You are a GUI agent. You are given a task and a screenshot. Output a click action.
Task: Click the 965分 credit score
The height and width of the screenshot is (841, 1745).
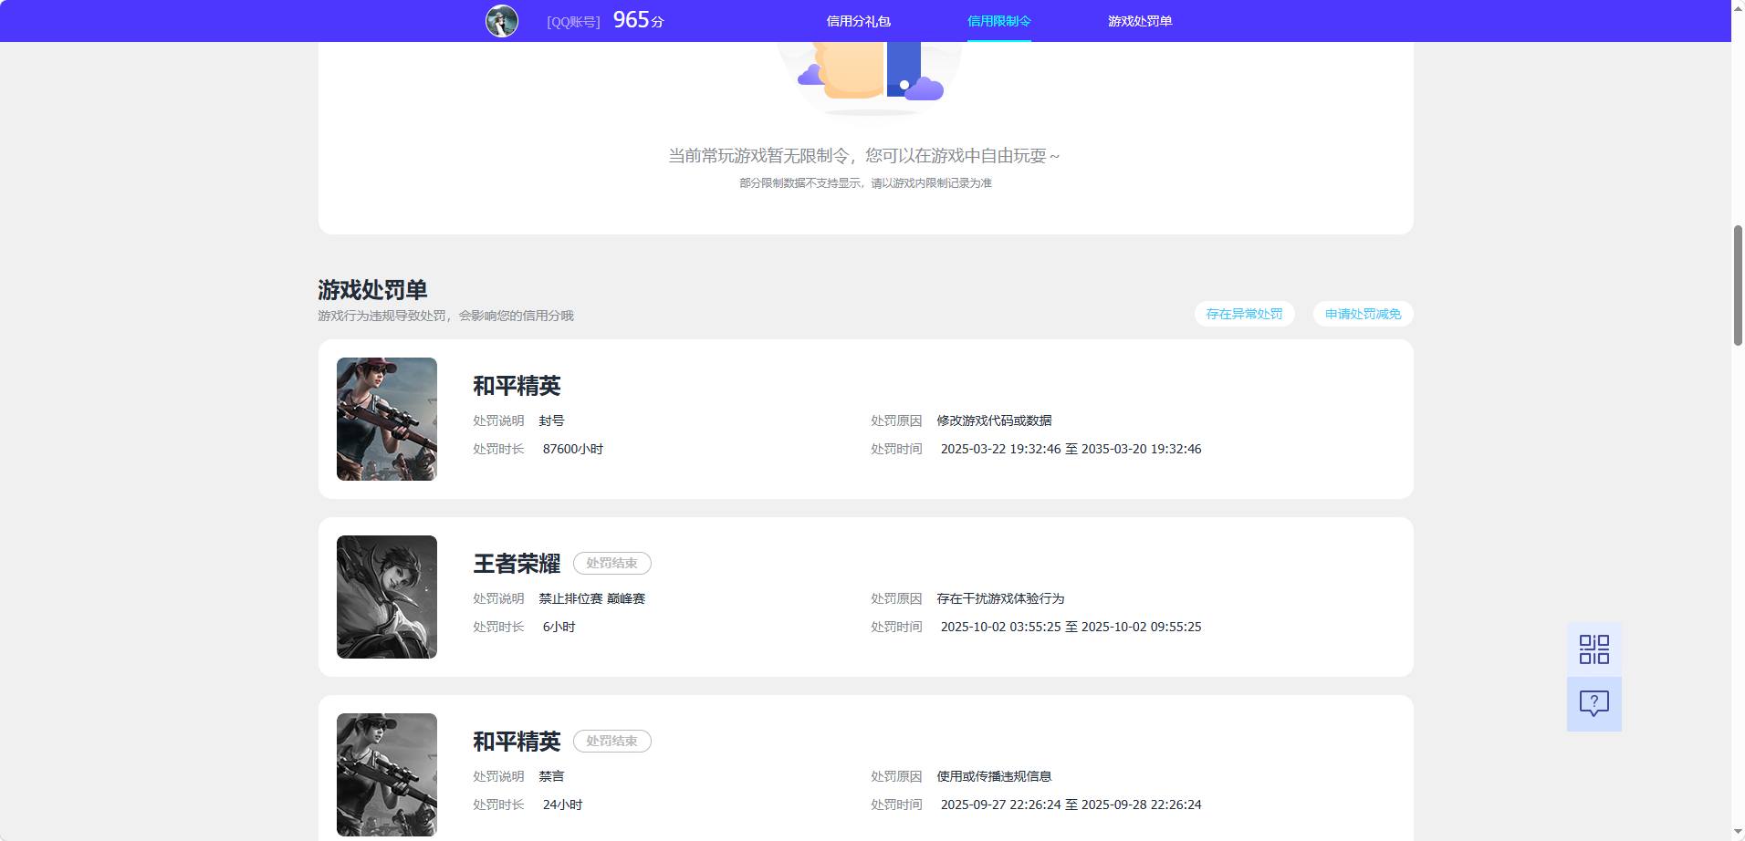pyautogui.click(x=638, y=20)
